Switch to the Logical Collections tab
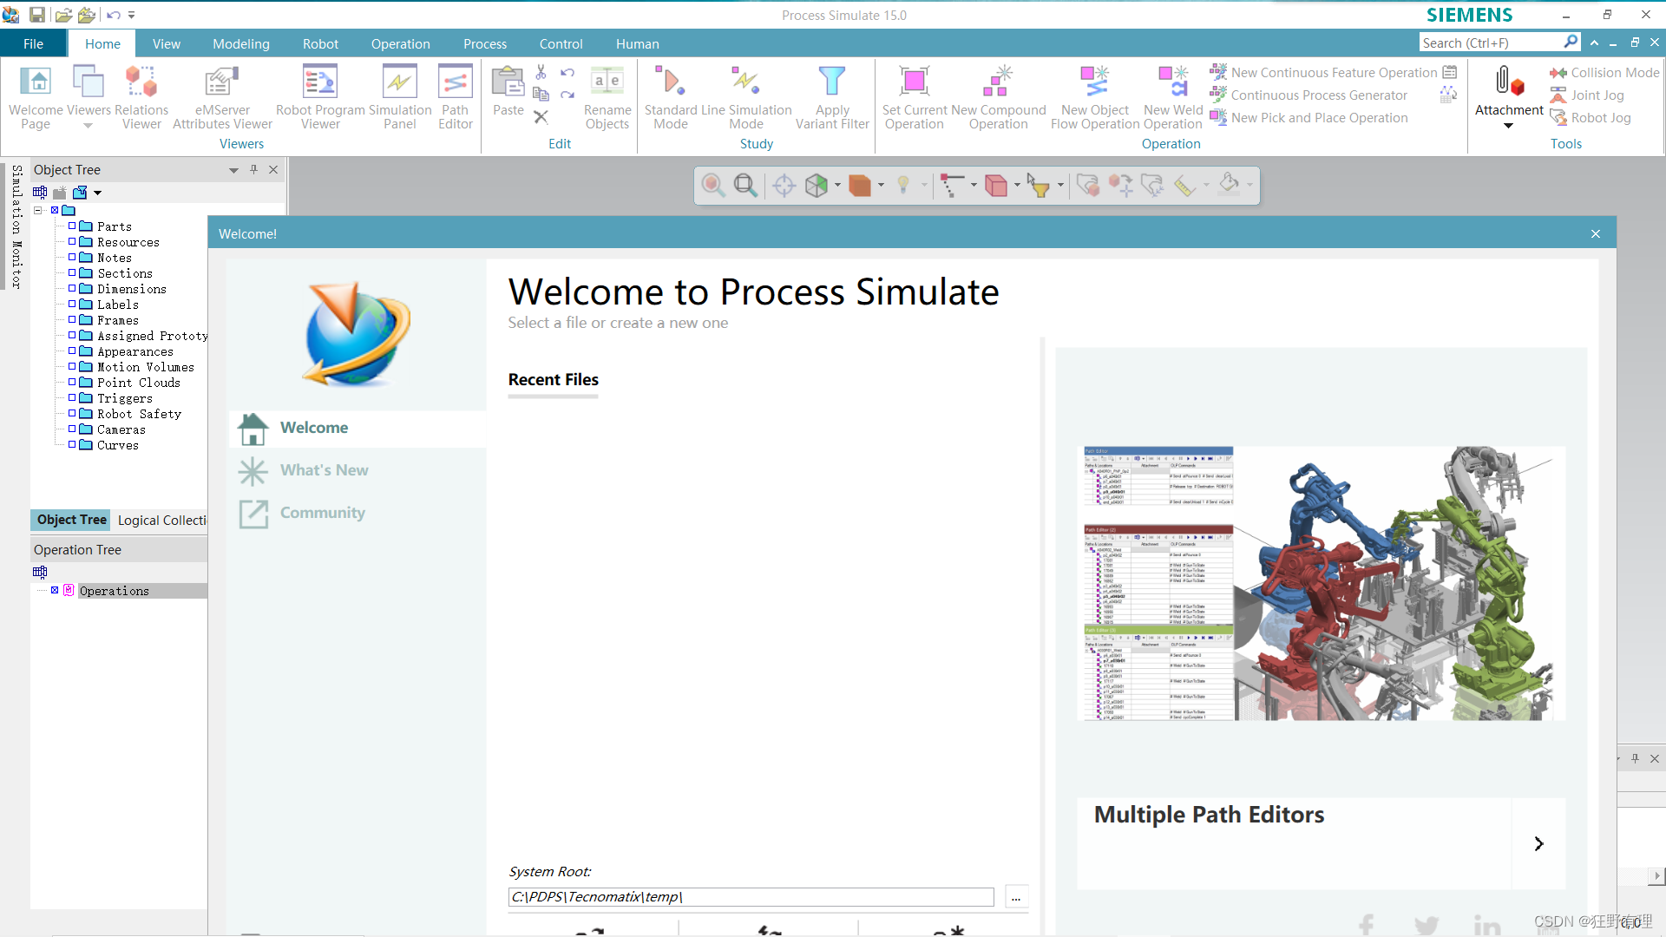This screenshot has height=937, width=1666. pos(162,520)
